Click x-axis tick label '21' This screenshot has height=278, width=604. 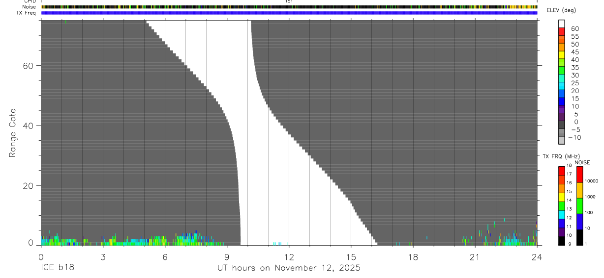point(475,257)
